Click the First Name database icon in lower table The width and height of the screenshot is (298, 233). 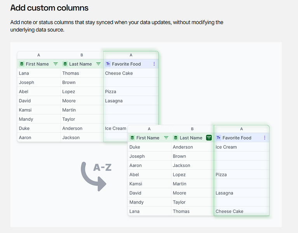(x=132, y=138)
